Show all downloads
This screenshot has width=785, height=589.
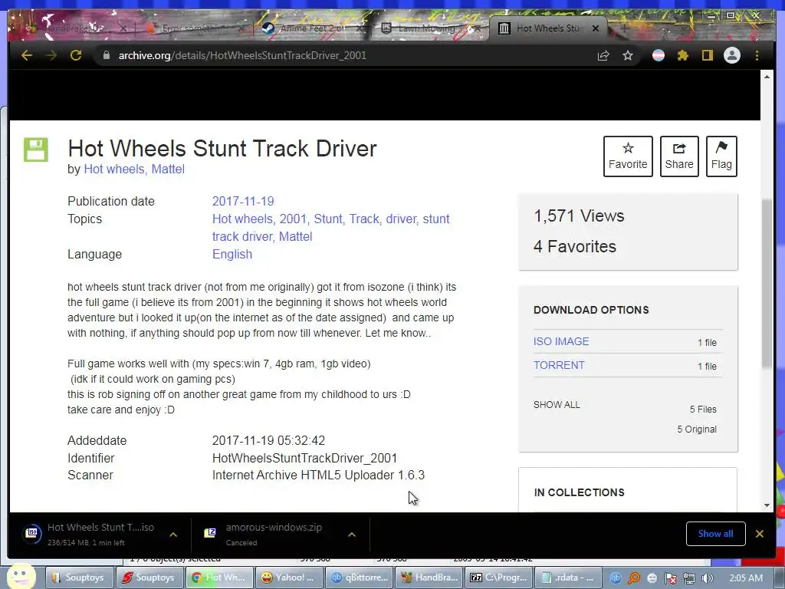pyautogui.click(x=715, y=534)
